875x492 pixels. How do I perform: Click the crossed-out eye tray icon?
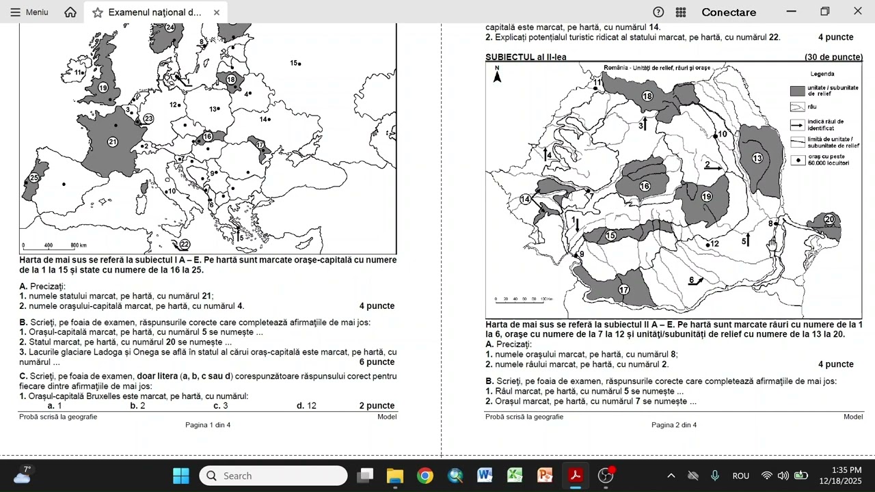tap(693, 476)
